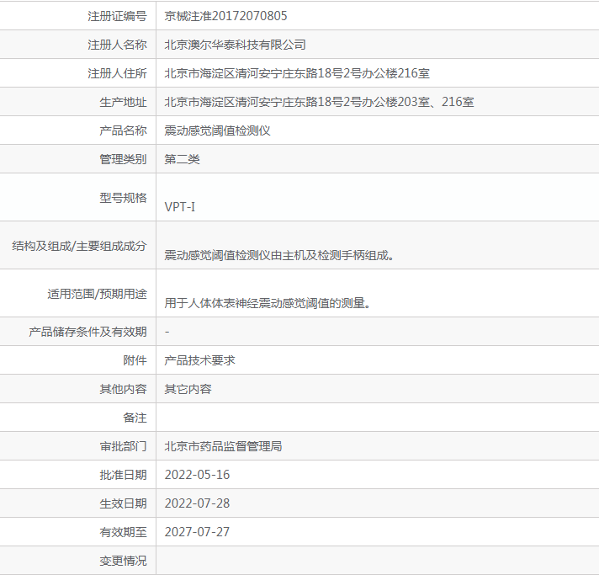
Task: Click the 注册证编号 label
Action: pos(117,16)
